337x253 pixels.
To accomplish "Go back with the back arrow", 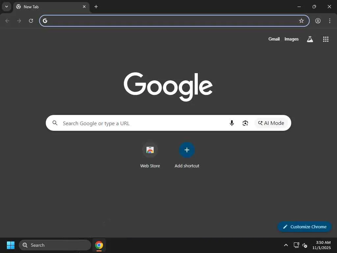I will click(7, 21).
